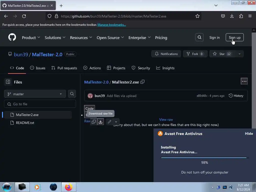
Task: Expand the Star lists dropdown arrow
Action: pos(239,54)
